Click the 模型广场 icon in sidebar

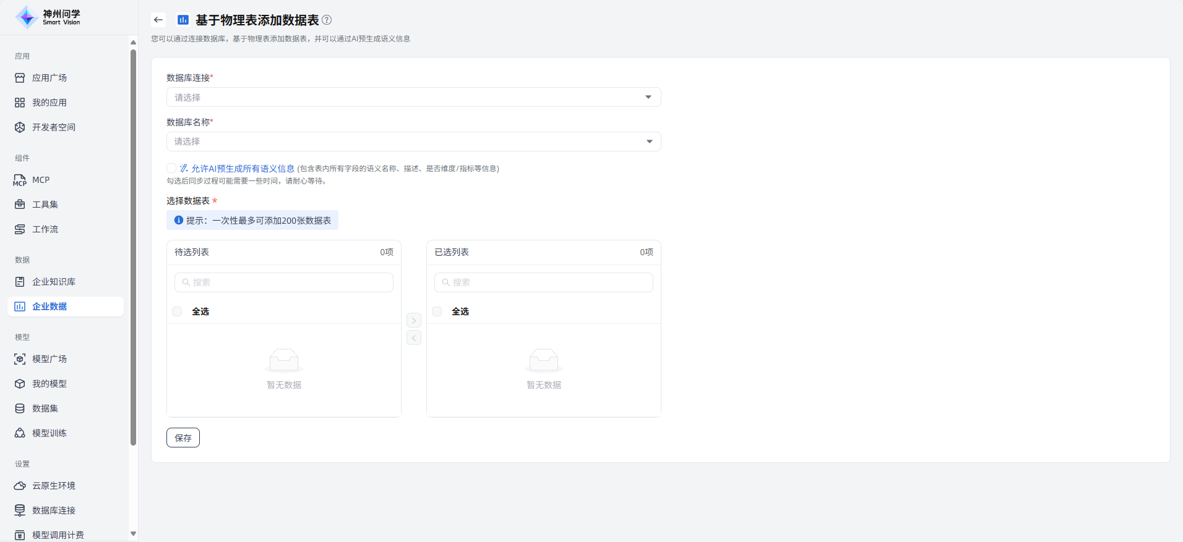tap(20, 359)
